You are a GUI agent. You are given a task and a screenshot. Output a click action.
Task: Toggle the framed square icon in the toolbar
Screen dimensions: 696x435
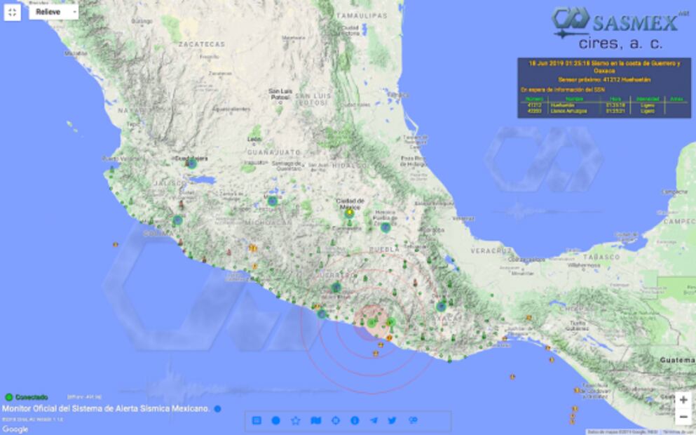pyautogui.click(x=257, y=420)
